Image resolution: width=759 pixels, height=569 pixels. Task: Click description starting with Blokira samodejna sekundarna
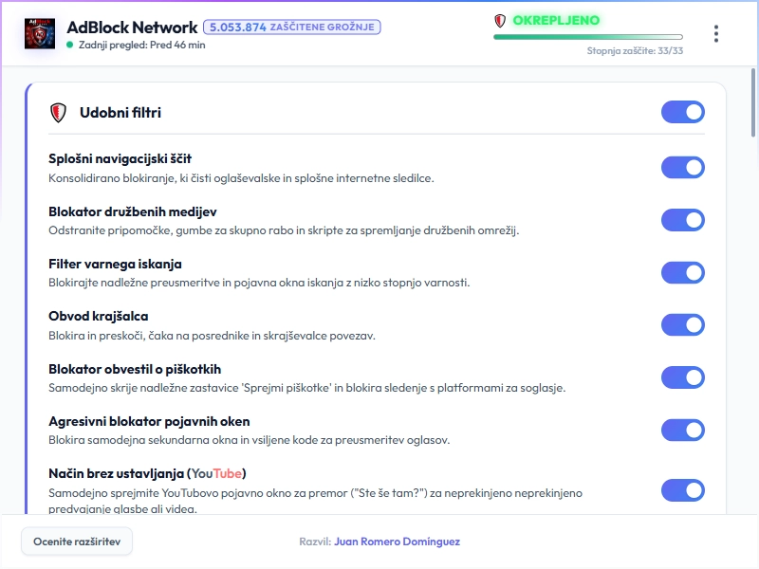point(250,440)
